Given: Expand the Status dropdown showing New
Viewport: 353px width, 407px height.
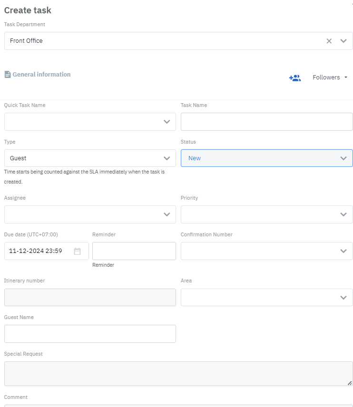Looking at the screenshot, I should point(343,158).
